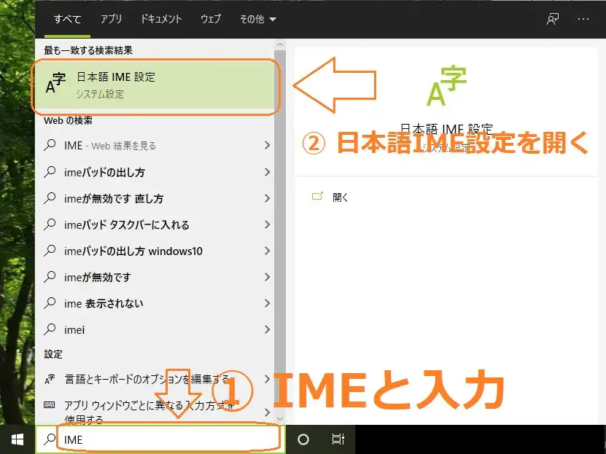Select the ウェブ tab
Viewport: 606px width, 454px height.
tap(211, 19)
